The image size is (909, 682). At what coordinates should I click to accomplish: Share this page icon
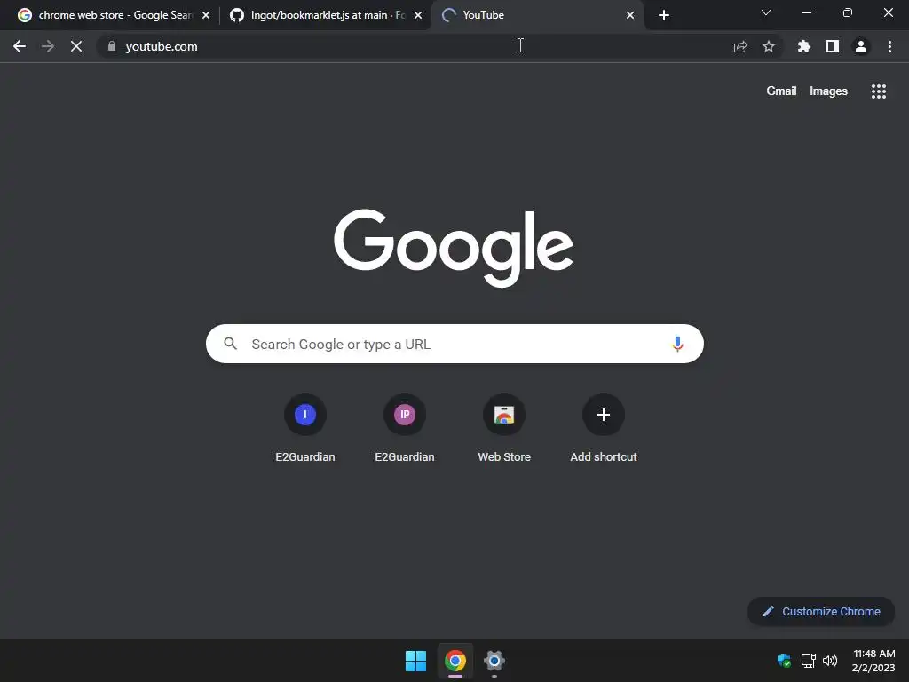tap(740, 46)
